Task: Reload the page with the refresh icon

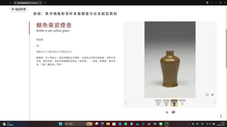Action: click(10, 3)
